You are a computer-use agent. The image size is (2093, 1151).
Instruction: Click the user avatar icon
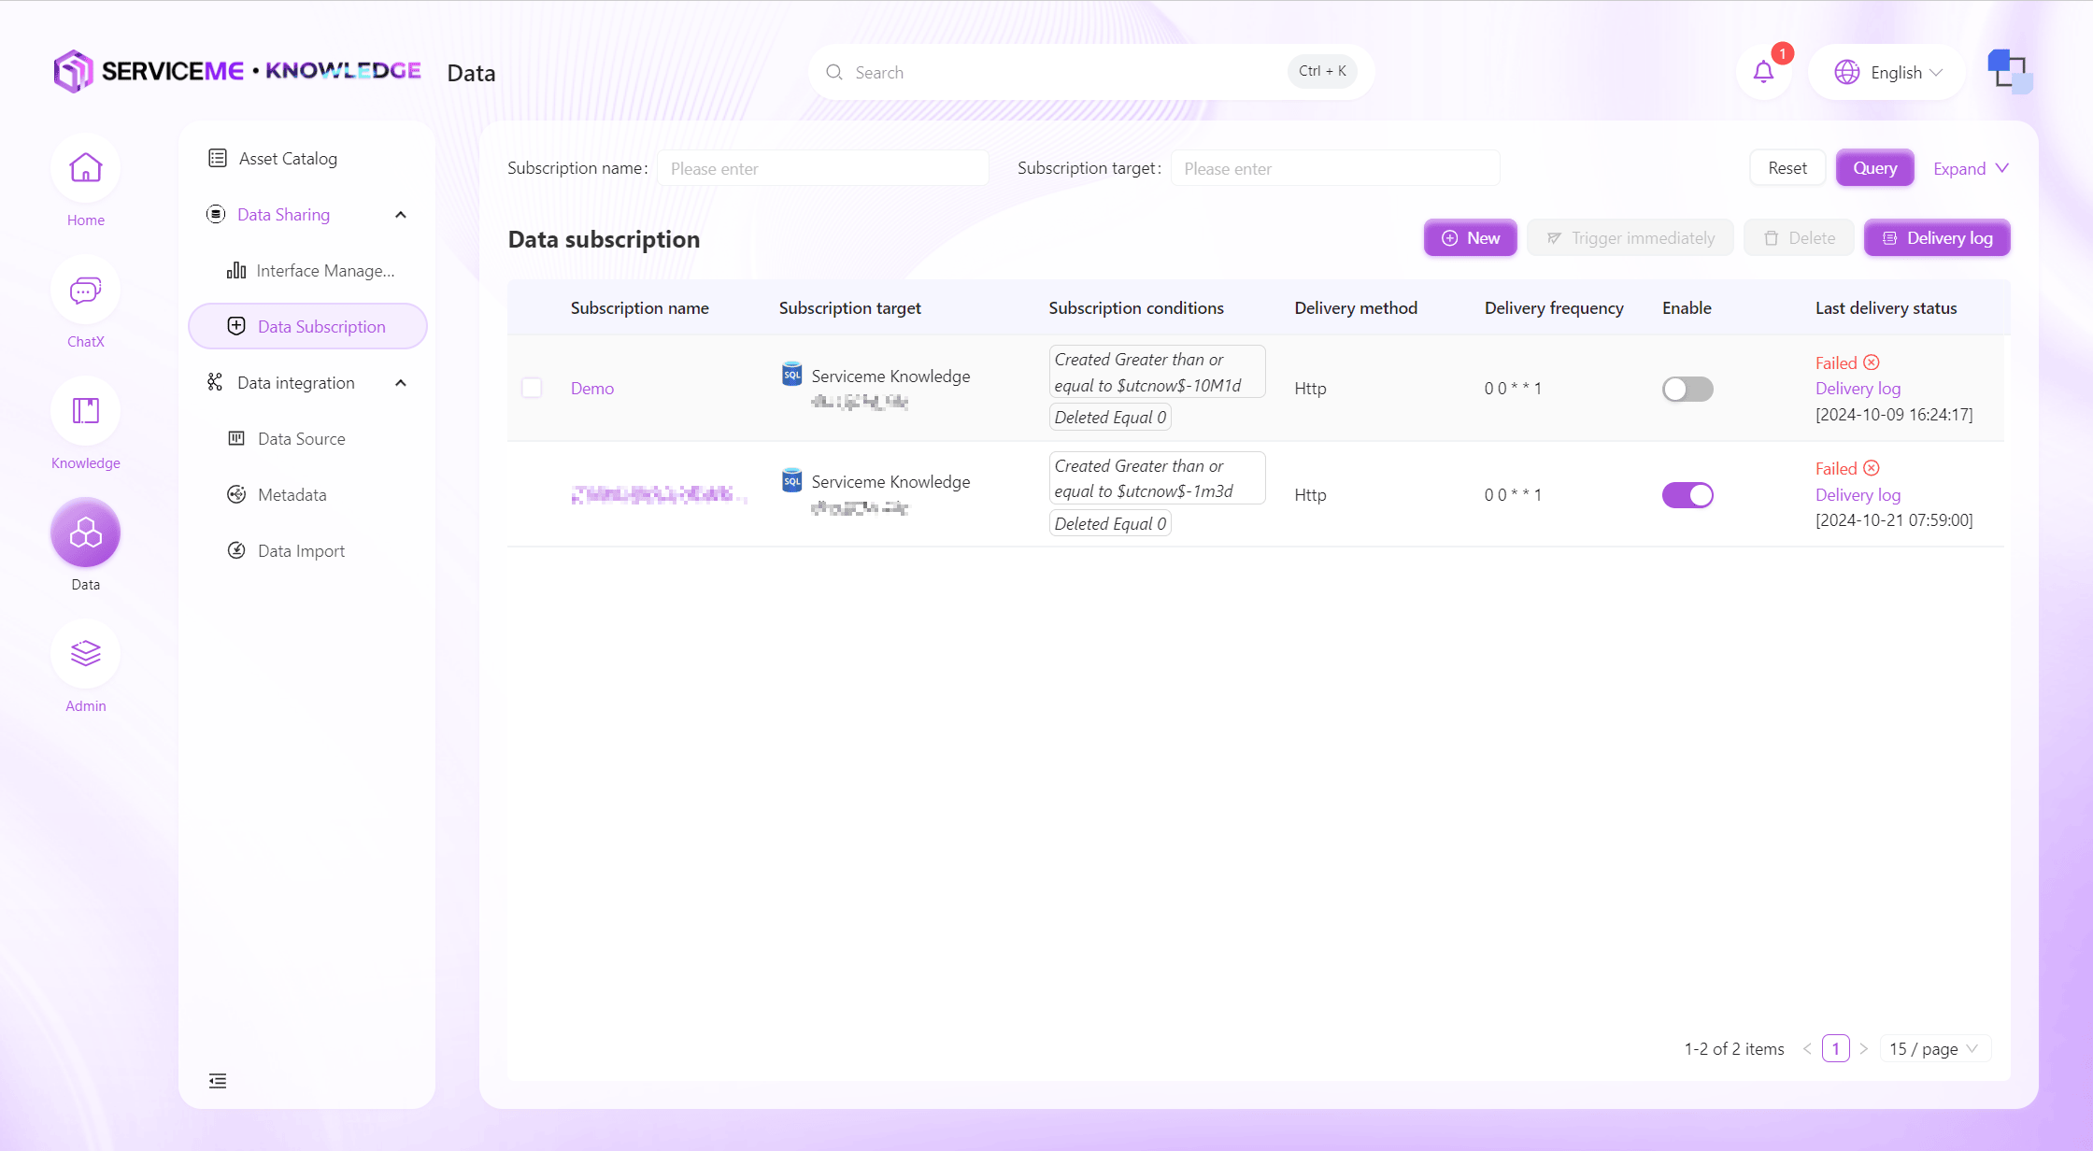pyautogui.click(x=2009, y=72)
